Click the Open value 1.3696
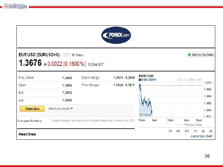The height and width of the screenshot is (167, 223). [x=67, y=85]
